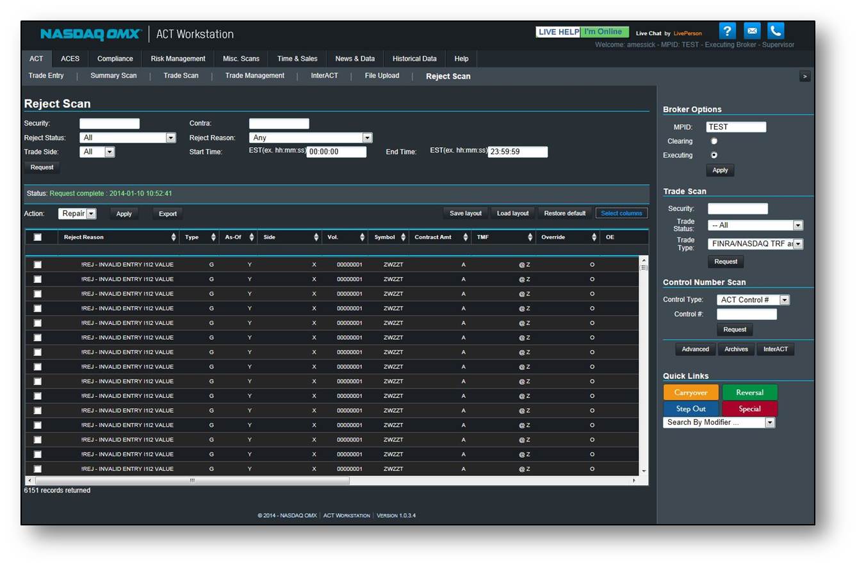Click the orange Carryover quick link

[691, 393]
